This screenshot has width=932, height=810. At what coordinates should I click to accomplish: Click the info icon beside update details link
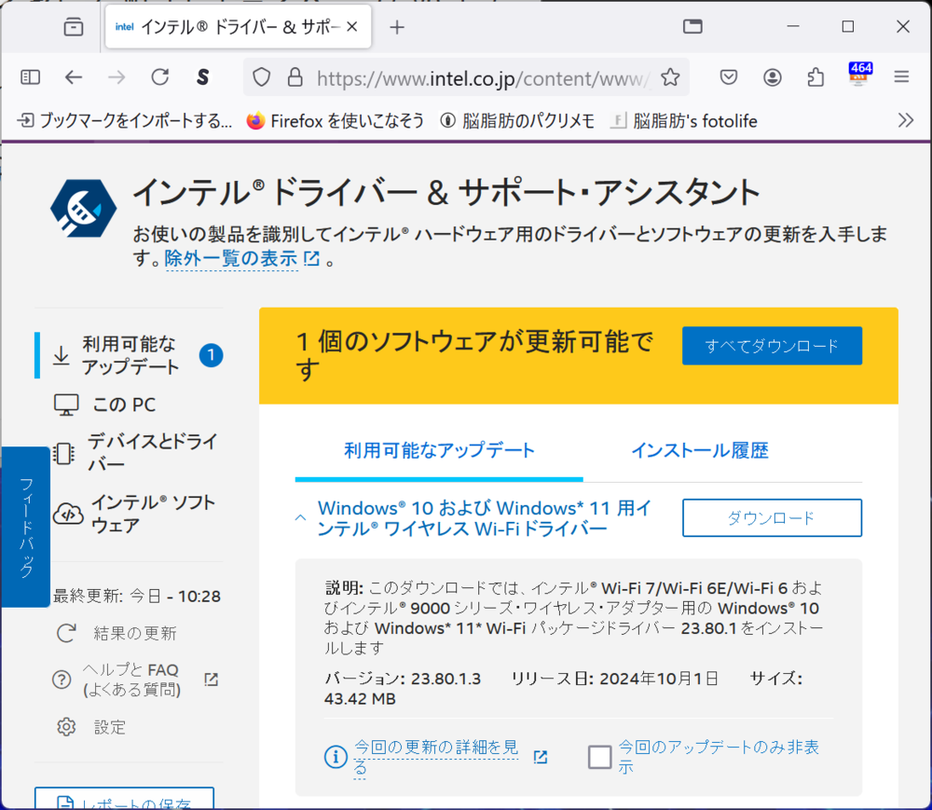(x=336, y=757)
